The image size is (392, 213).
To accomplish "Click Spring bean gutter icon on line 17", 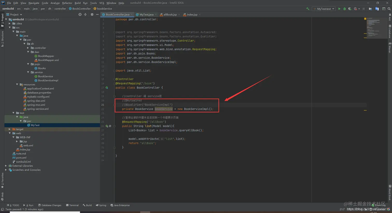I will point(107,88).
